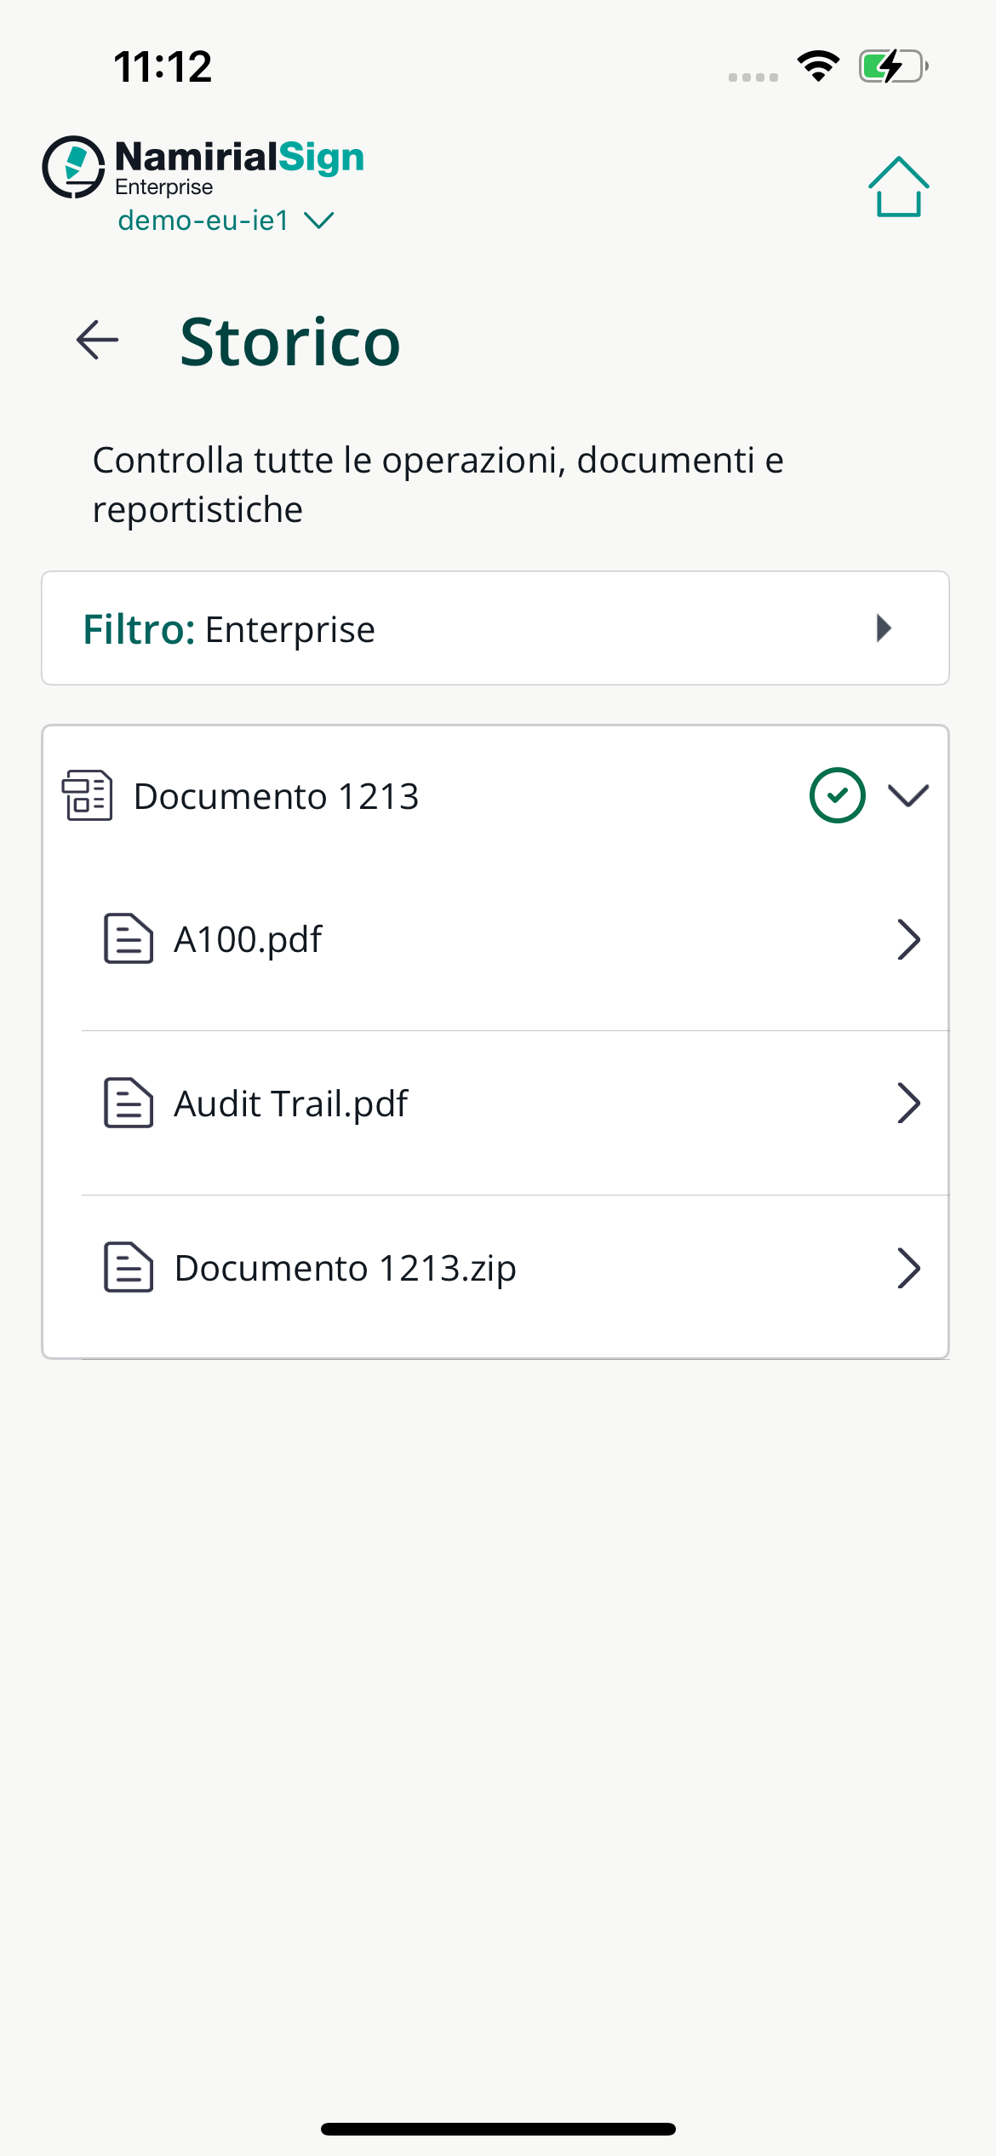Tap the Documento 1213 envelope icon
Viewport: 996px width, 2156px height.
click(87, 795)
